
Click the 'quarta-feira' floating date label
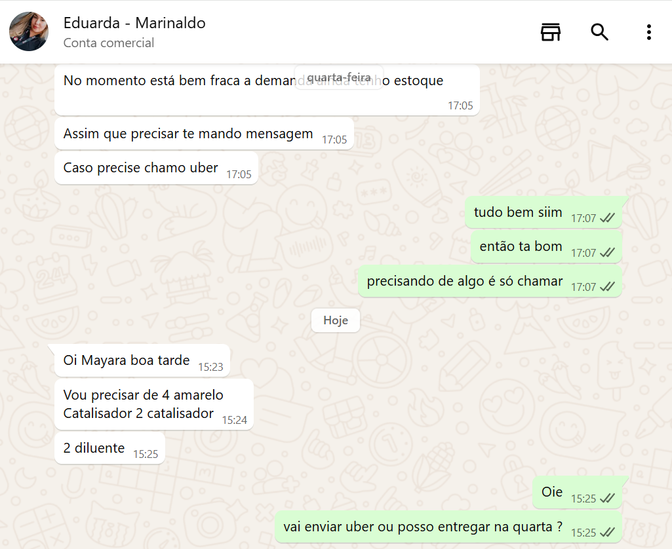339,77
